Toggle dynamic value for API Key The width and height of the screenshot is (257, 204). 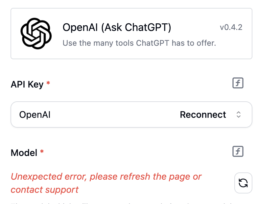click(x=238, y=83)
